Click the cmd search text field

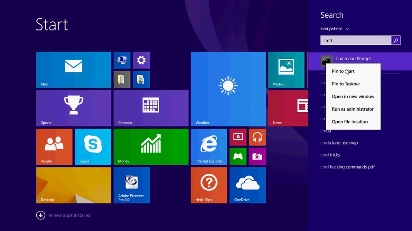(356, 40)
